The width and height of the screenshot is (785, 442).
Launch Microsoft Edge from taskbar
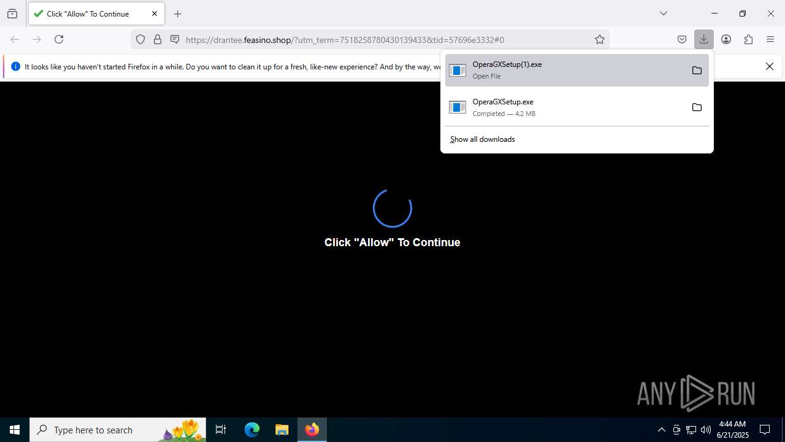click(252, 430)
